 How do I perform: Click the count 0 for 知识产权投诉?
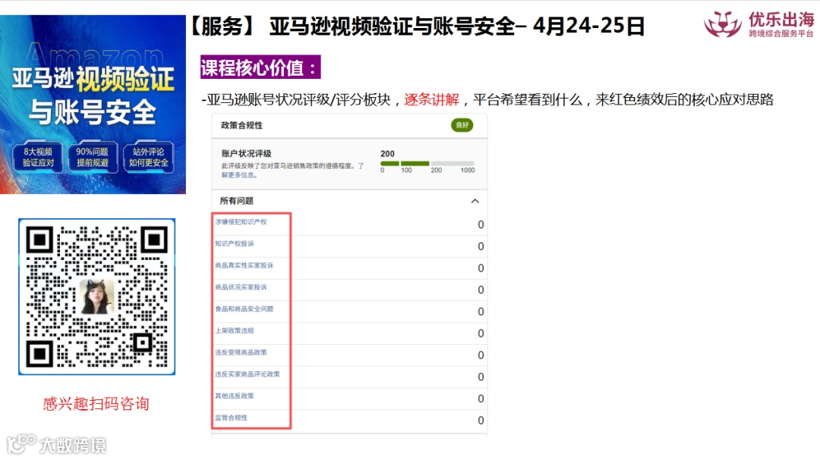click(x=481, y=246)
